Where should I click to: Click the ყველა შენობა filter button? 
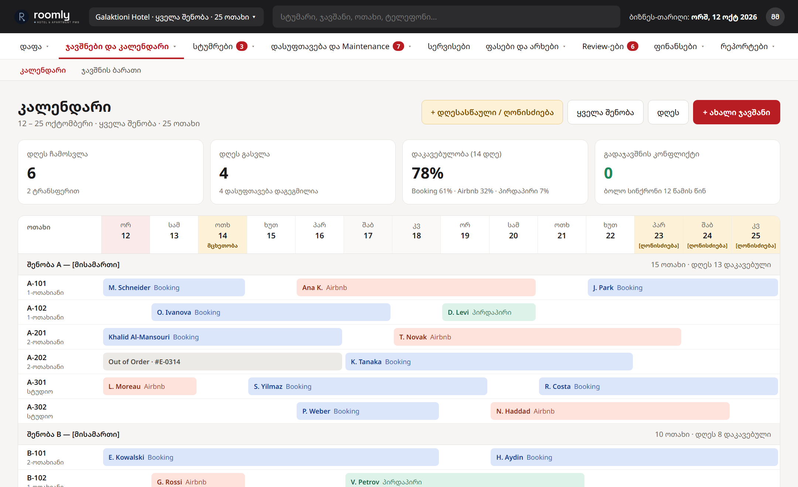point(605,112)
